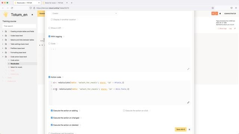Click the second orange header icon button
This screenshot has height=134, width=239.
coord(217,13)
